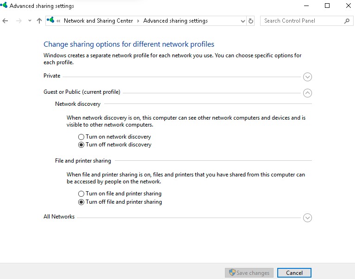Click the File and printer sharing heading

click(x=83, y=161)
